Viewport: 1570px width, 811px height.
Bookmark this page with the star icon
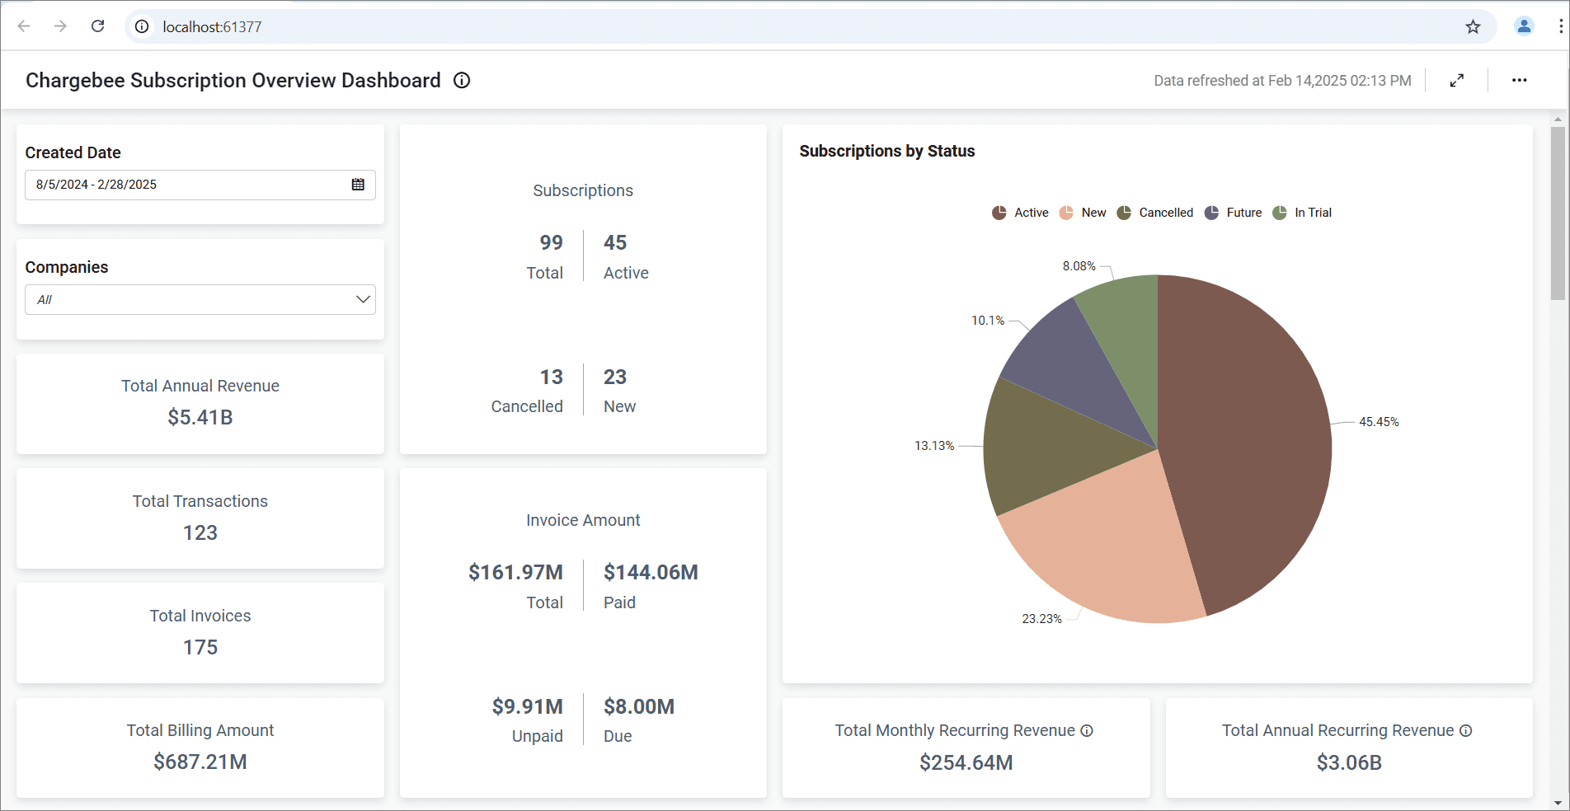tap(1473, 27)
